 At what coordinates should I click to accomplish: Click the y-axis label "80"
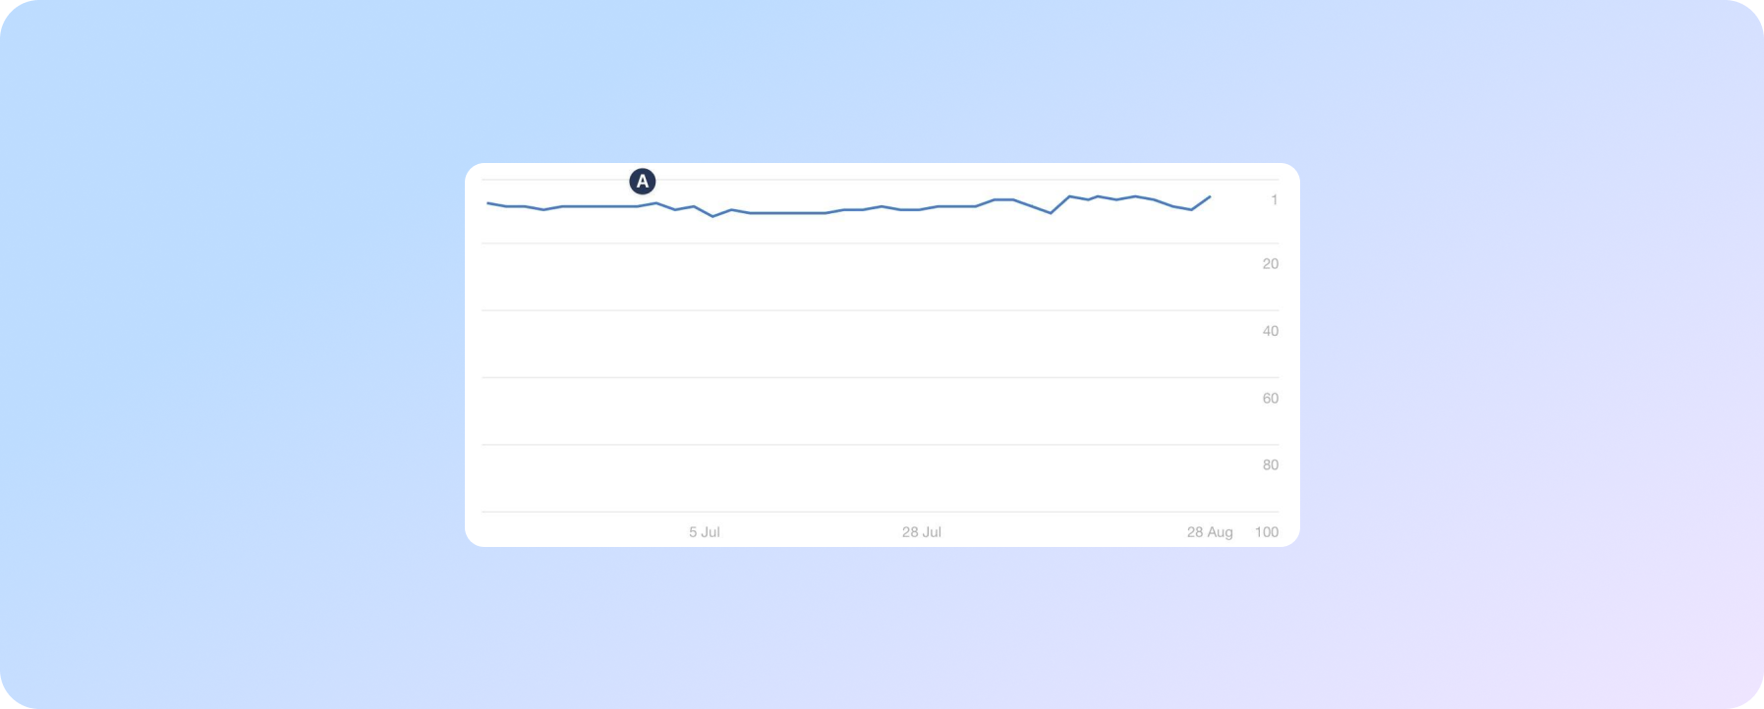coord(1270,465)
